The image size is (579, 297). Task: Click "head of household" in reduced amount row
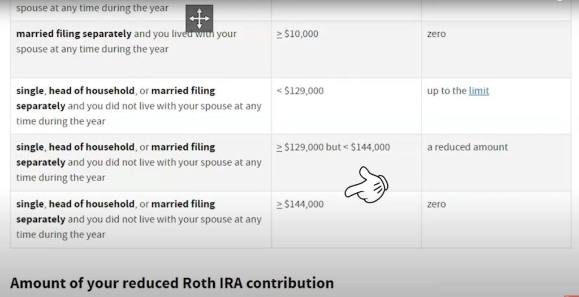(x=92, y=147)
